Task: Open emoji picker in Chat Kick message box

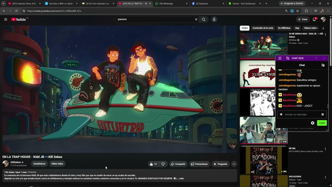Action: (x=323, y=115)
